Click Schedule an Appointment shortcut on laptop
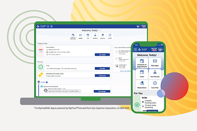The width and height of the screenshot is (197, 131). [73, 35]
